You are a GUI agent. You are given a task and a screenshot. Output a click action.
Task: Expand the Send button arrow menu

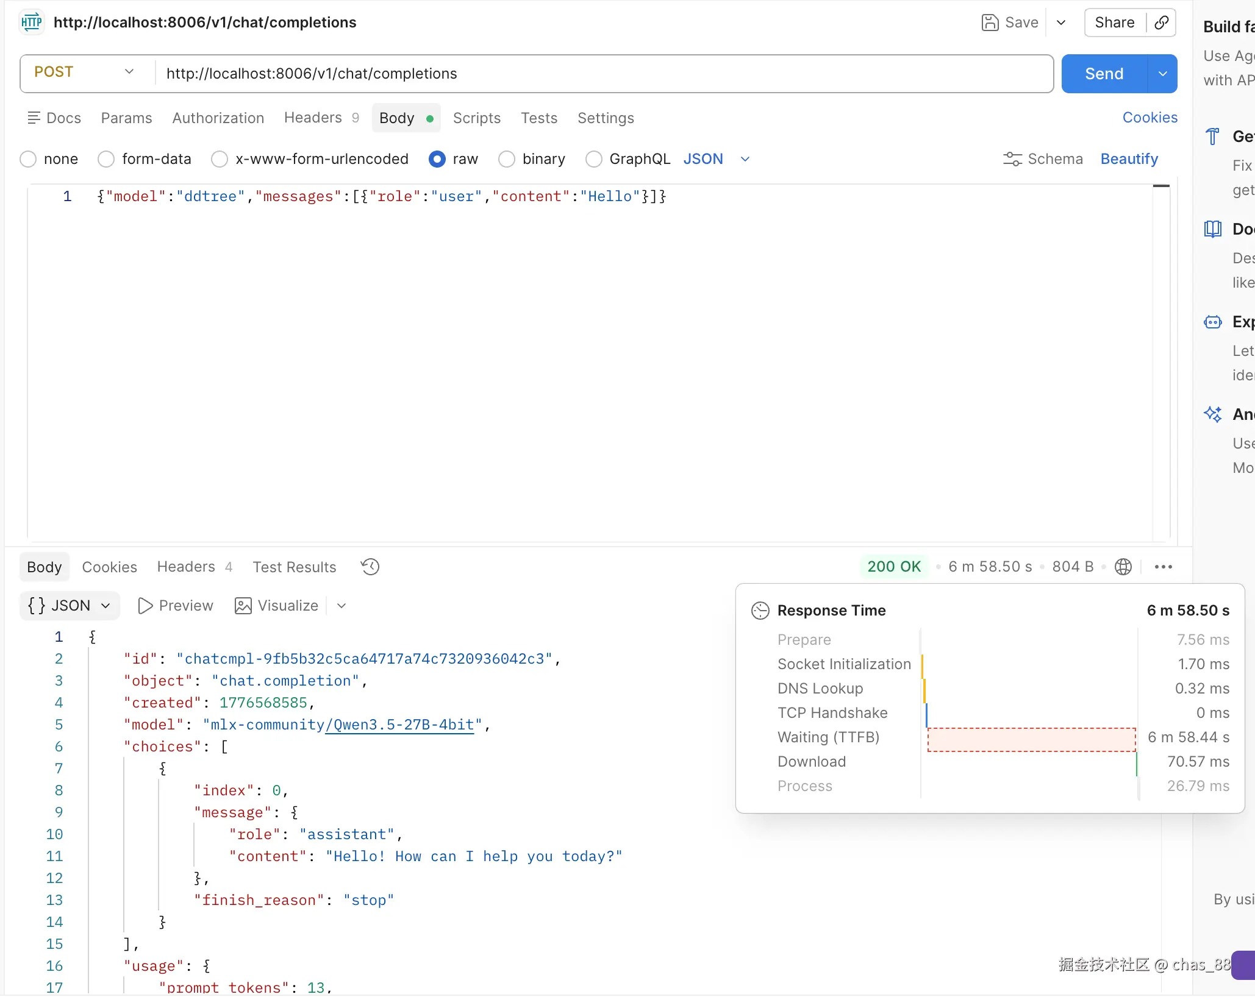point(1162,74)
